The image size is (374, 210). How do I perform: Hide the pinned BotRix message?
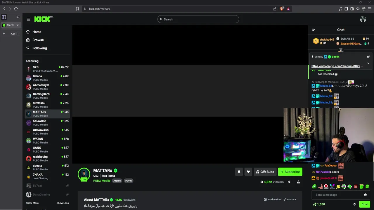pos(368,57)
